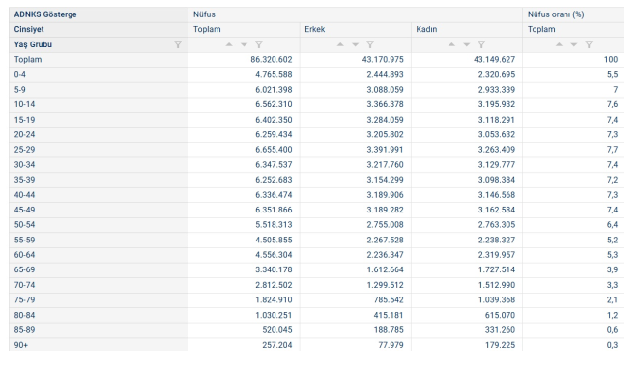This screenshot has height=368, width=638.
Task: Select the 10-14 age group row
Action: pos(99,104)
